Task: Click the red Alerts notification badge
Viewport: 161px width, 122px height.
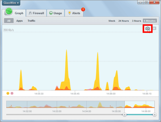Action: point(83,9)
